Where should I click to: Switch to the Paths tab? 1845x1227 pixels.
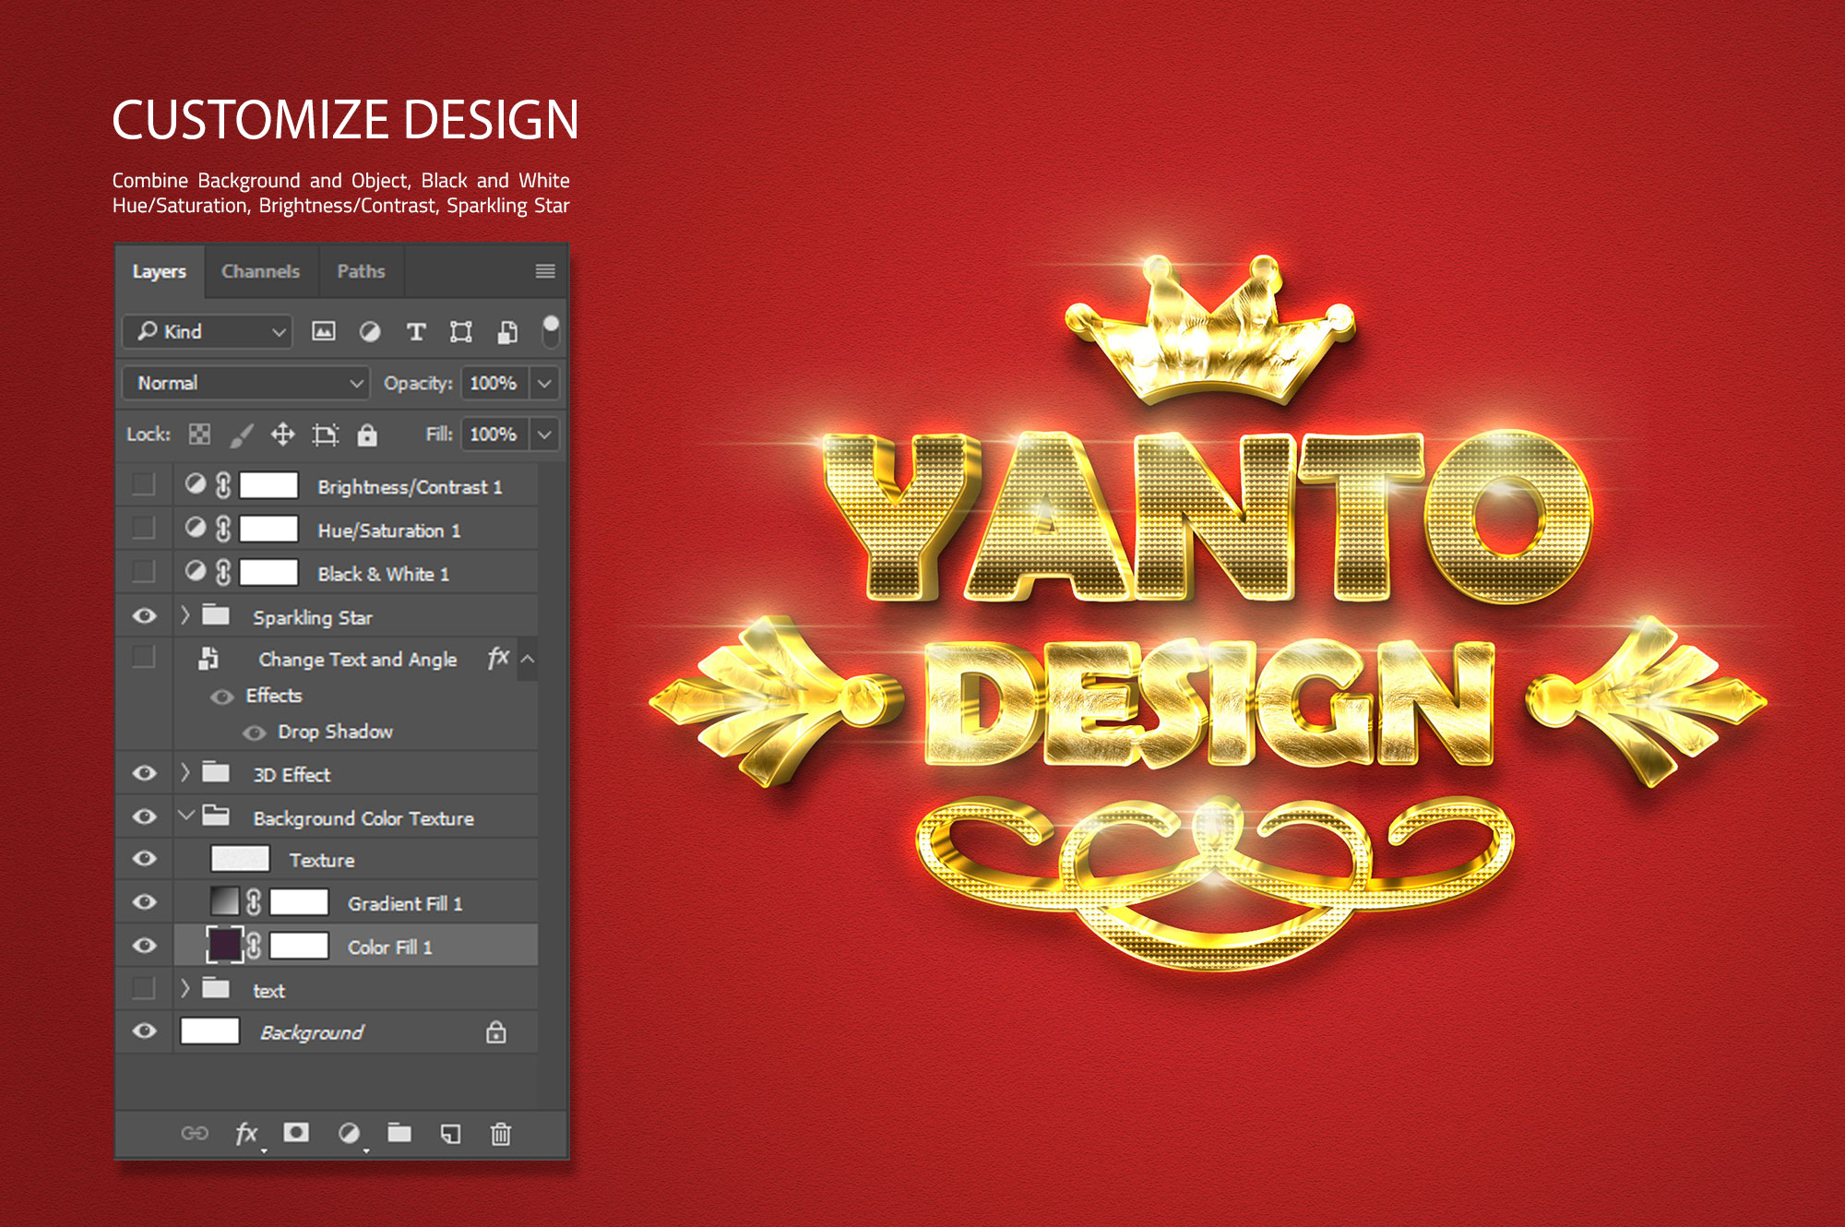(361, 271)
